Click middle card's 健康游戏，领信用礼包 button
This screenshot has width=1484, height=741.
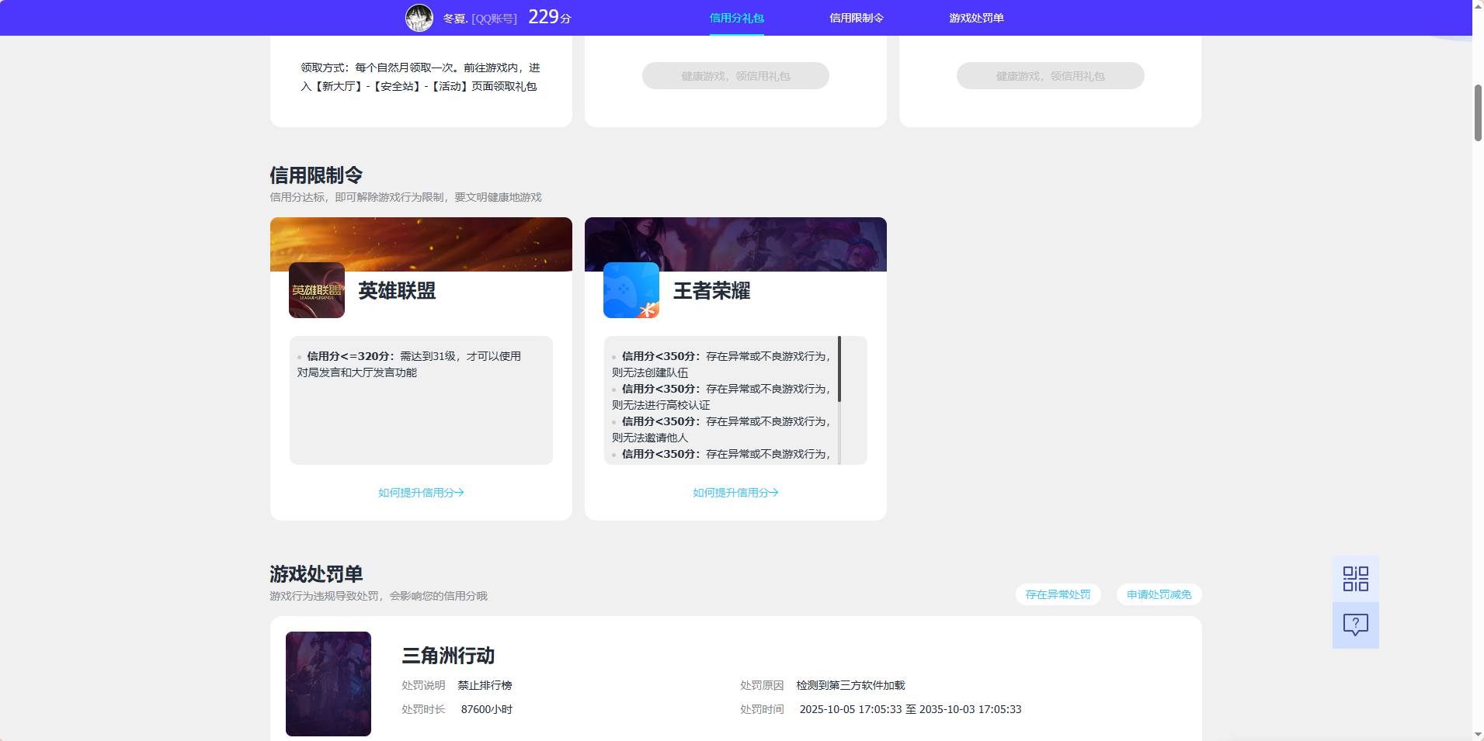click(x=735, y=76)
